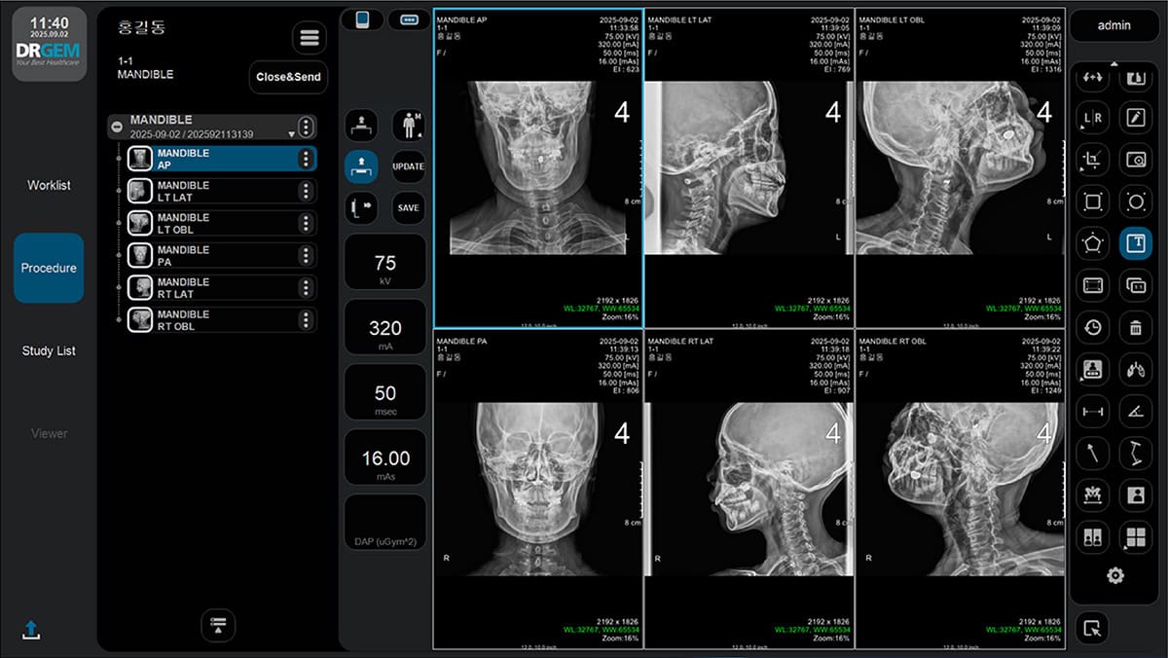Open options for MANDIBLE LT LAT
Screen dimensions: 1168x658
[x=306, y=191]
